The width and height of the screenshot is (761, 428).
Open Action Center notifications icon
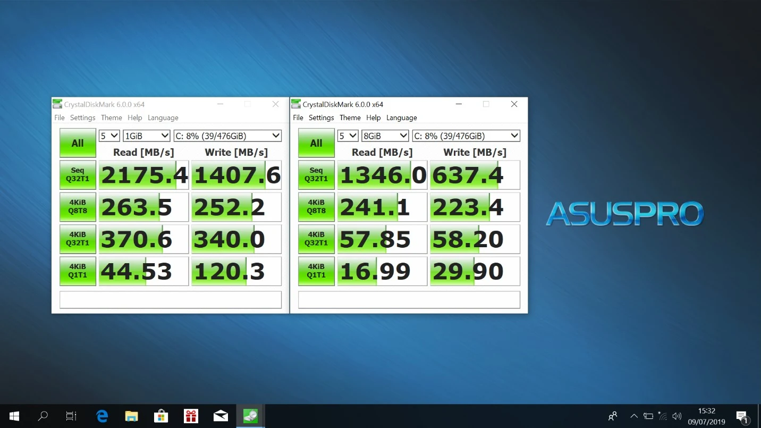click(x=742, y=416)
